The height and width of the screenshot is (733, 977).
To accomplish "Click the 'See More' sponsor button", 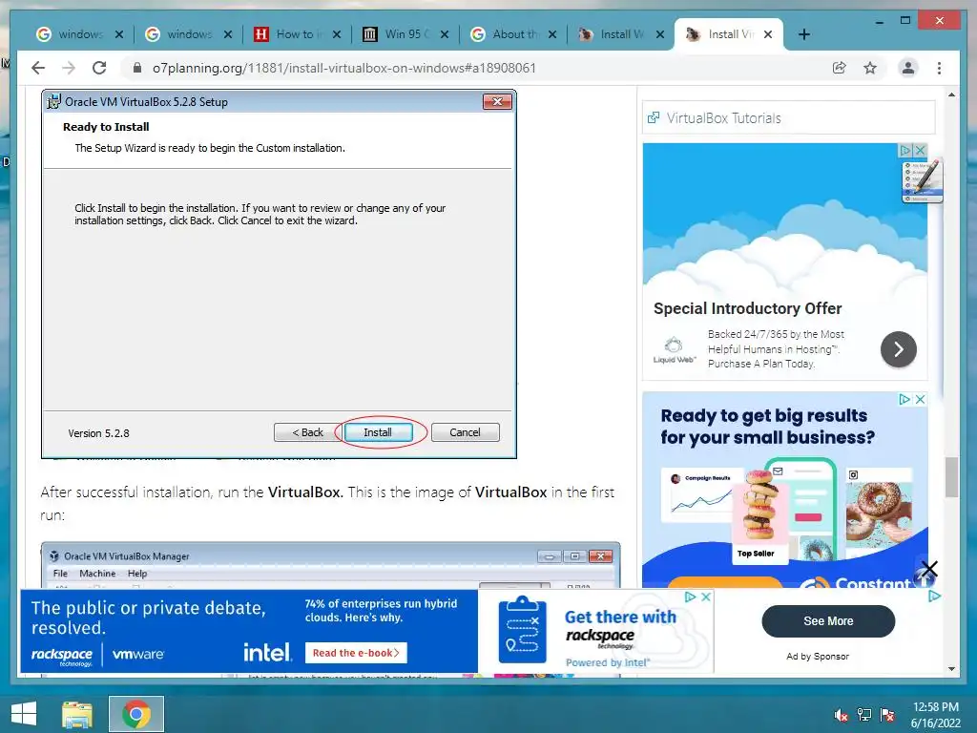I will coord(828,620).
